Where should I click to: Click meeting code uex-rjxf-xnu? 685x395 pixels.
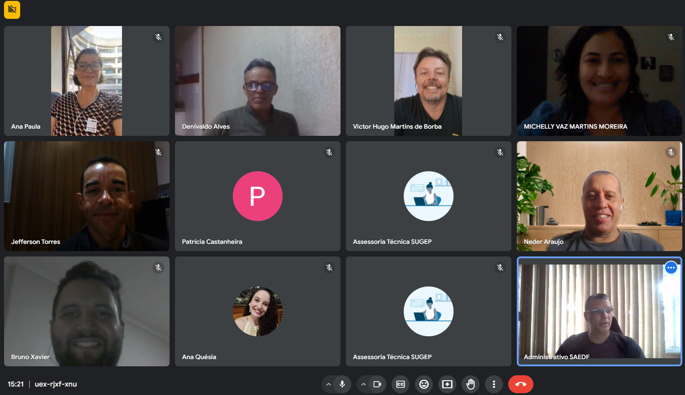56,384
